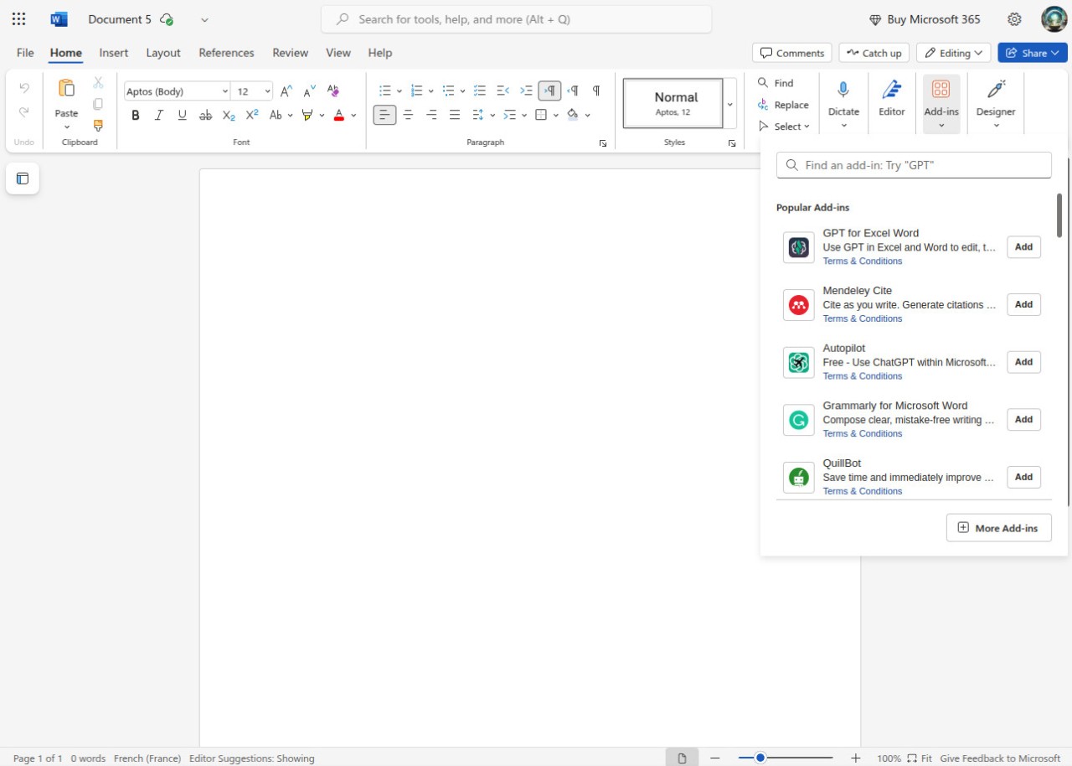Viewport: 1072px width, 766px height.
Task: Toggle Bold formatting
Action: click(136, 115)
